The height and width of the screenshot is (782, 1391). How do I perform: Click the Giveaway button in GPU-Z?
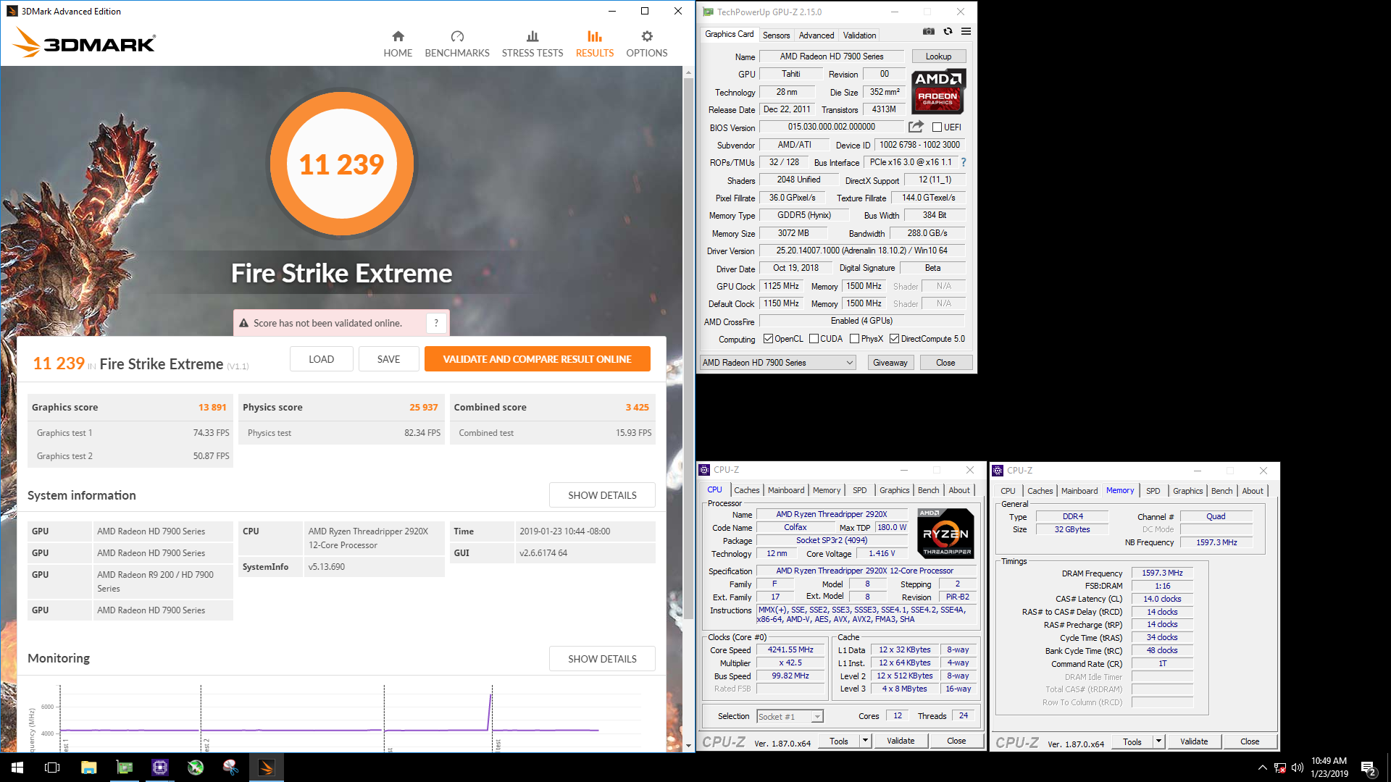click(890, 363)
